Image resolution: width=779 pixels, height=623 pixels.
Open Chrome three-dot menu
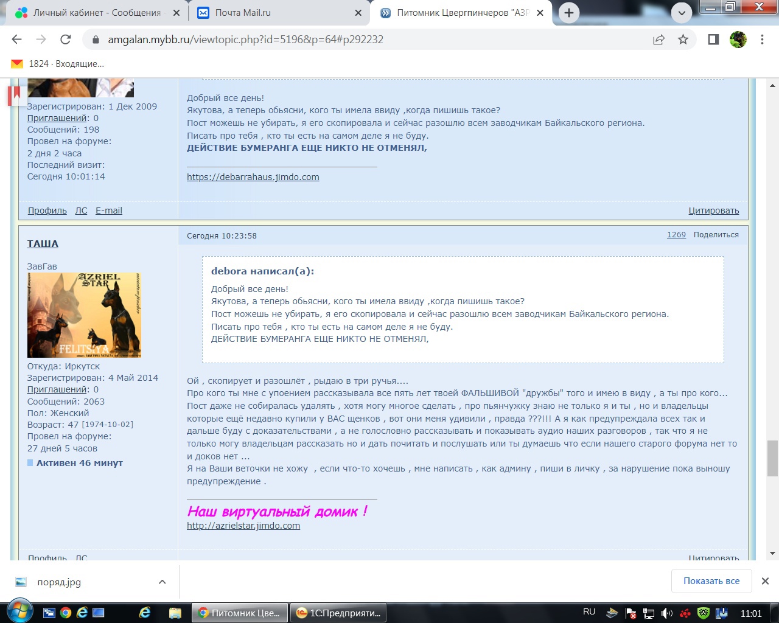[x=762, y=40]
